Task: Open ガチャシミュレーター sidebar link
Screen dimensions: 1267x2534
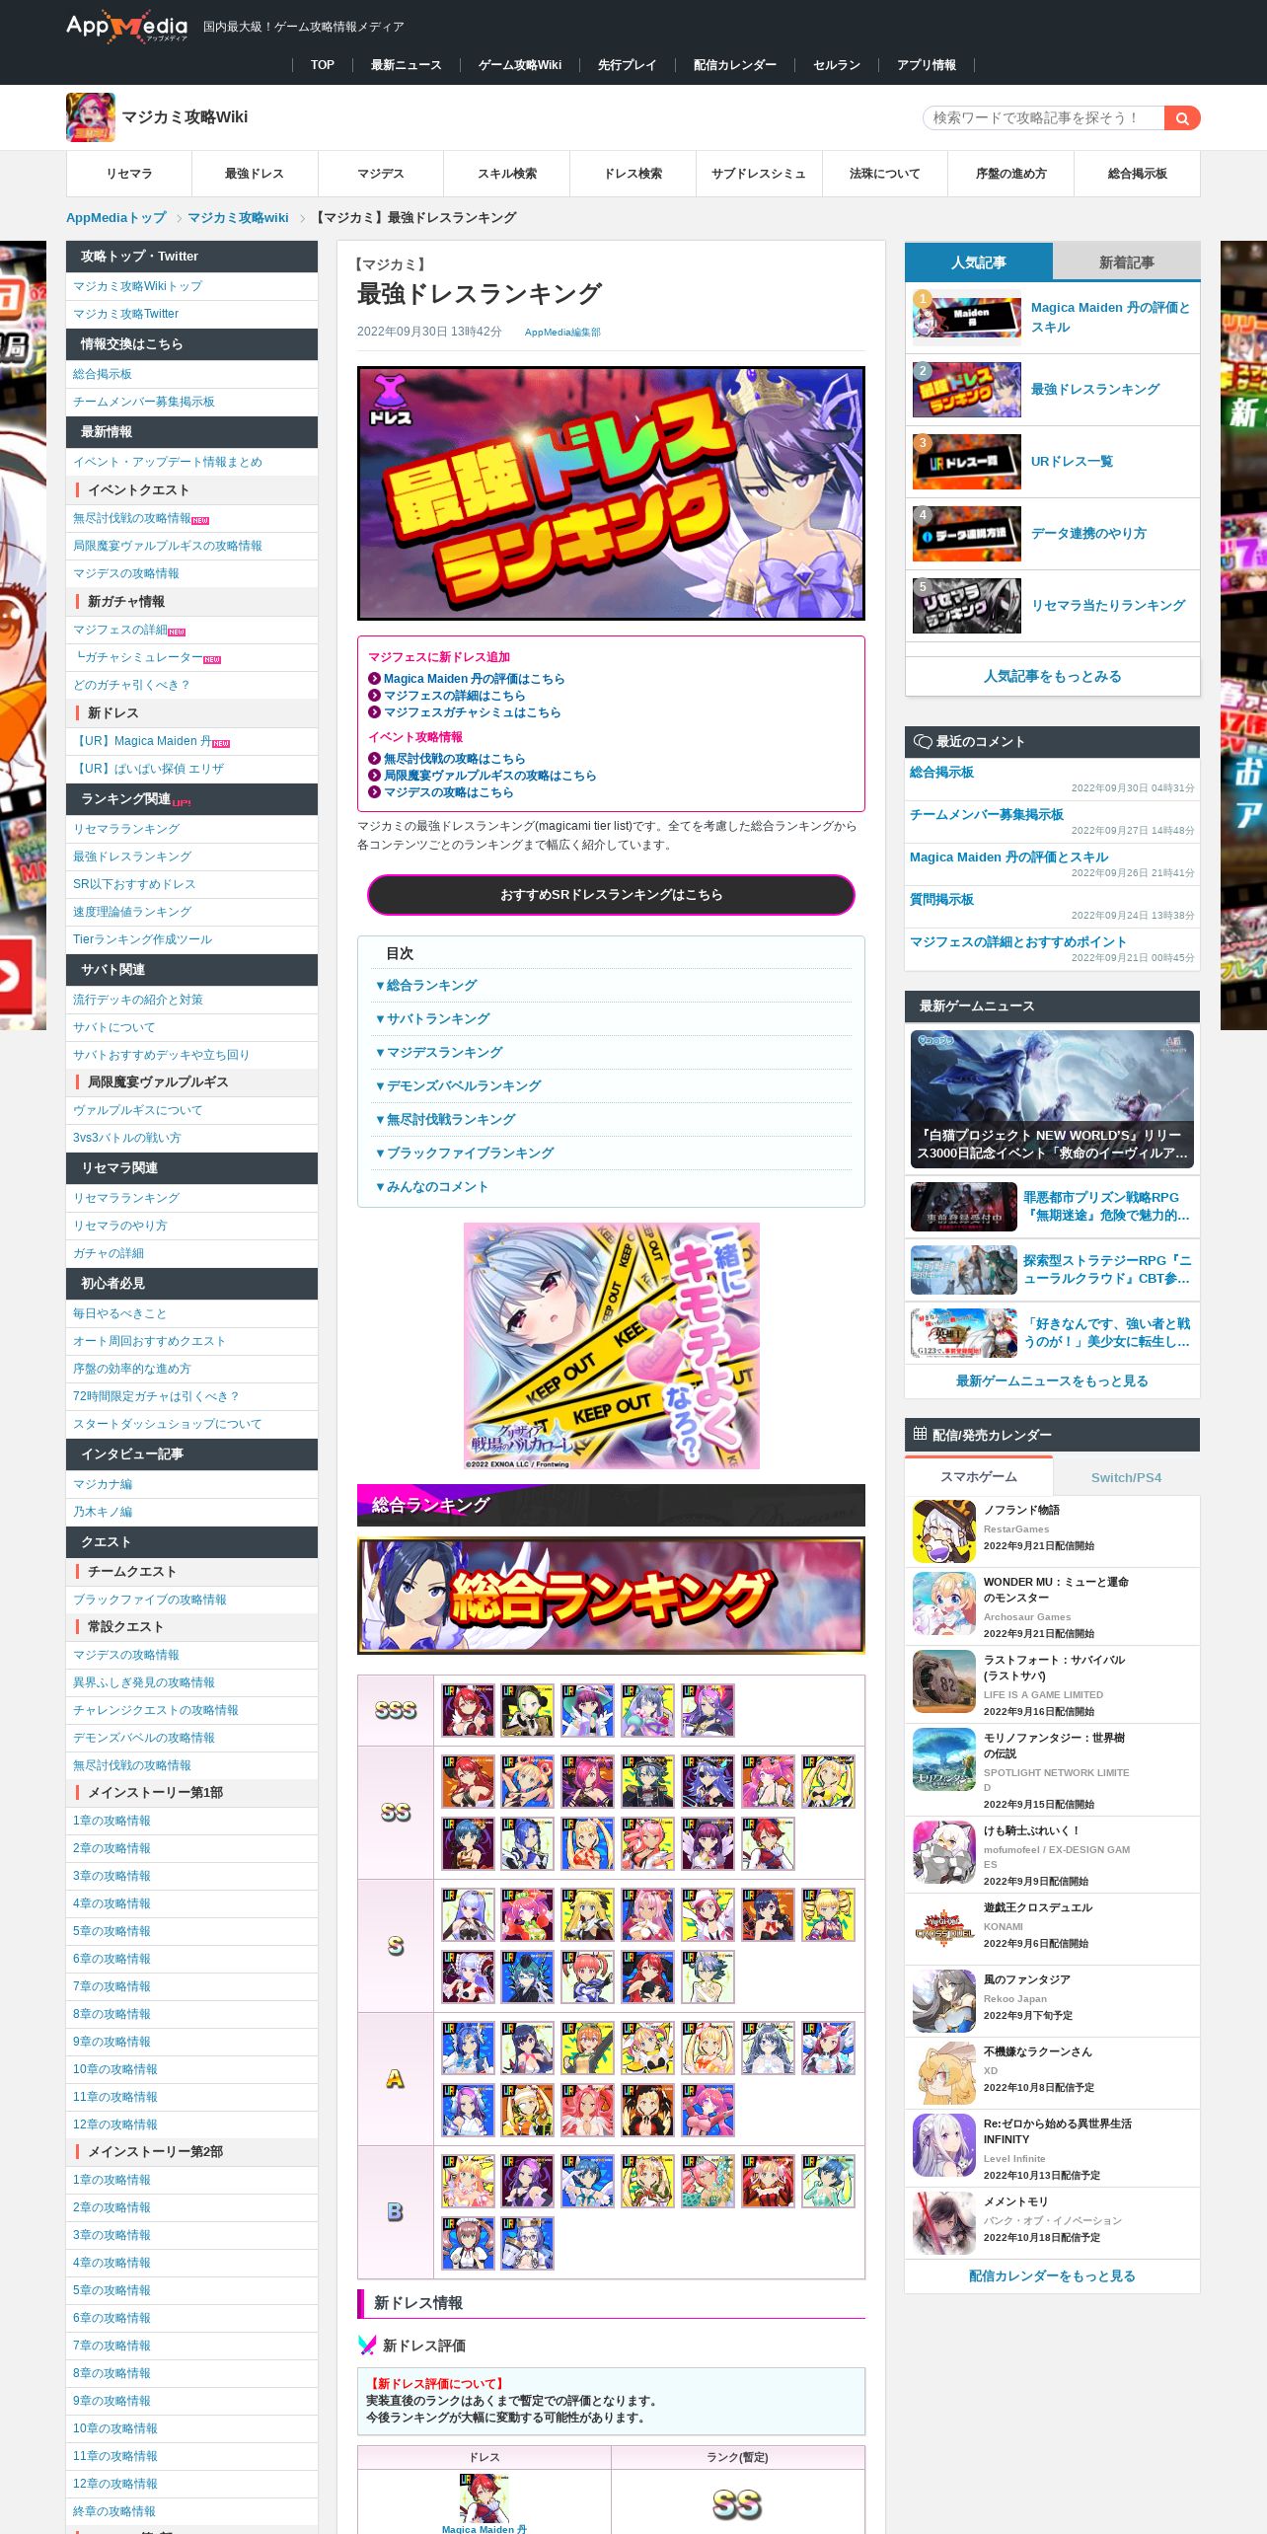Action: click(143, 657)
